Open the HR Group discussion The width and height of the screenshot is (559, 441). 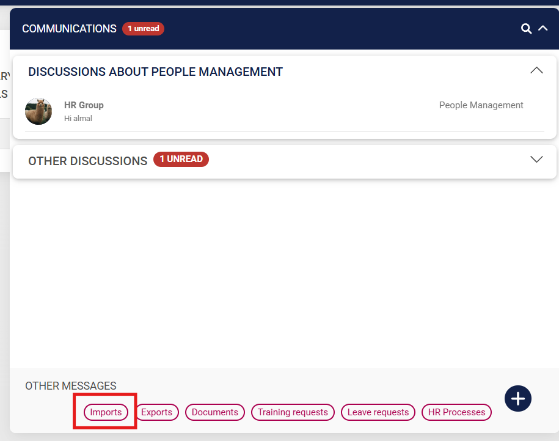point(84,105)
